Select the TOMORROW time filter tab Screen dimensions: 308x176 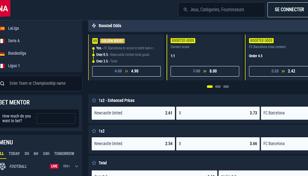coord(64,154)
